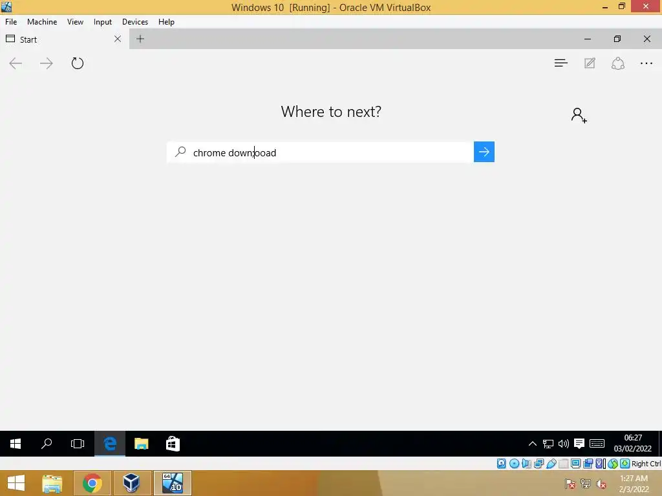The height and width of the screenshot is (496, 662).
Task: Click the 'Right Ctrl' host key label
Action: click(x=646, y=464)
